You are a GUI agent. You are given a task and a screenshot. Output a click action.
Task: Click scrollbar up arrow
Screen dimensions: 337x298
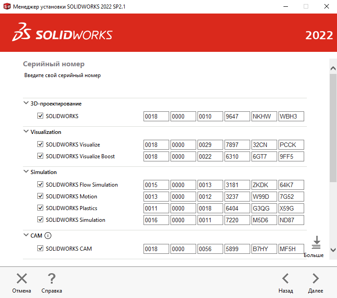coord(333,69)
